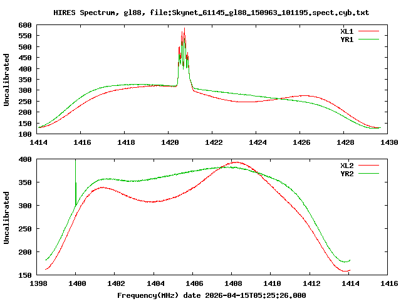This screenshot has height=301, width=401.
Task: Click the 600 y-axis tick label
Action: coord(25,25)
